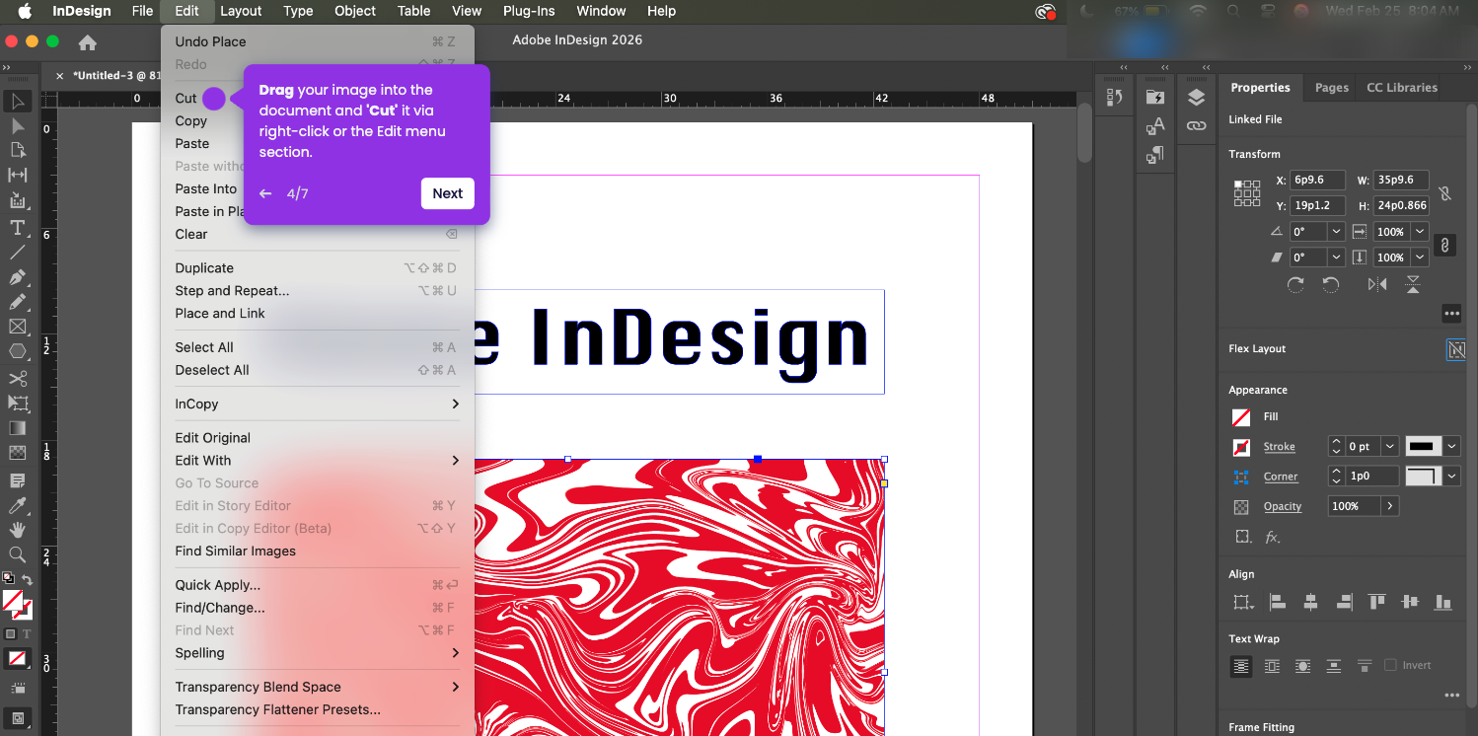Select Wrap around bounding box

[1272, 666]
